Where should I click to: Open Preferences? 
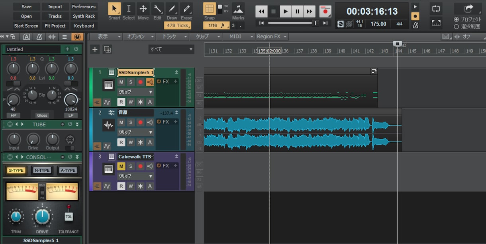[x=84, y=7]
